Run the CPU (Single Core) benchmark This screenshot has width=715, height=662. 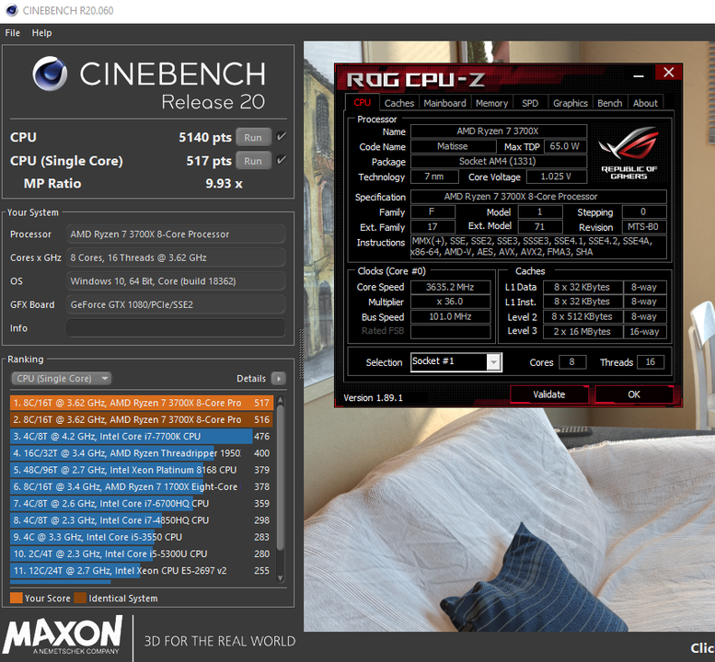(x=253, y=161)
